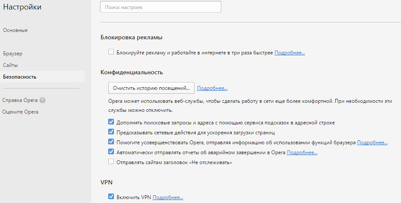
Task: Click the question mark icon beside Справка Opera
Action: [x=42, y=100]
